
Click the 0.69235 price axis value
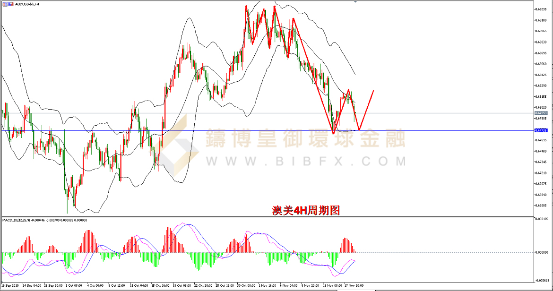click(x=541, y=9)
